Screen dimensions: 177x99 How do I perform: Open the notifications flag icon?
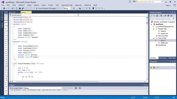point(134,2)
